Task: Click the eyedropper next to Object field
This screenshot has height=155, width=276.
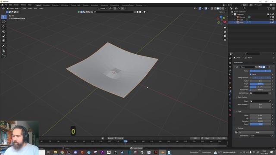Action: [x=270, y=101]
